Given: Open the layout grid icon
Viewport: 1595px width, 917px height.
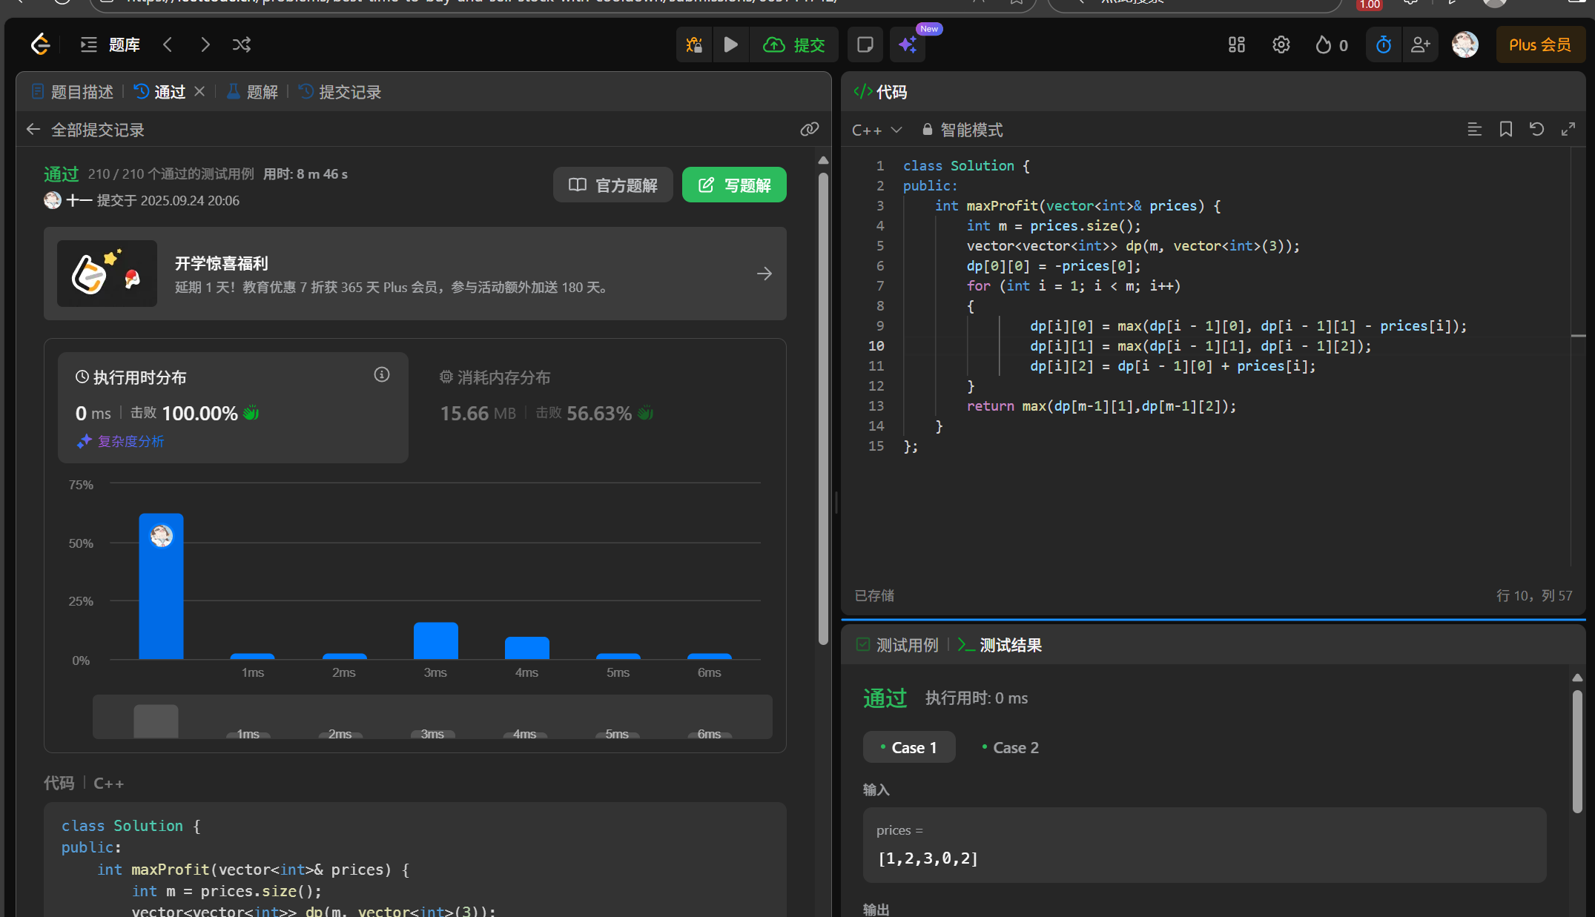Looking at the screenshot, I should pyautogui.click(x=1236, y=45).
